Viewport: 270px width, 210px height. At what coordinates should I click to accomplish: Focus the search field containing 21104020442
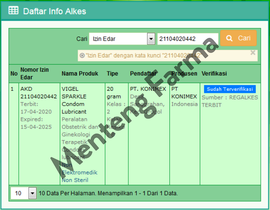(187, 39)
